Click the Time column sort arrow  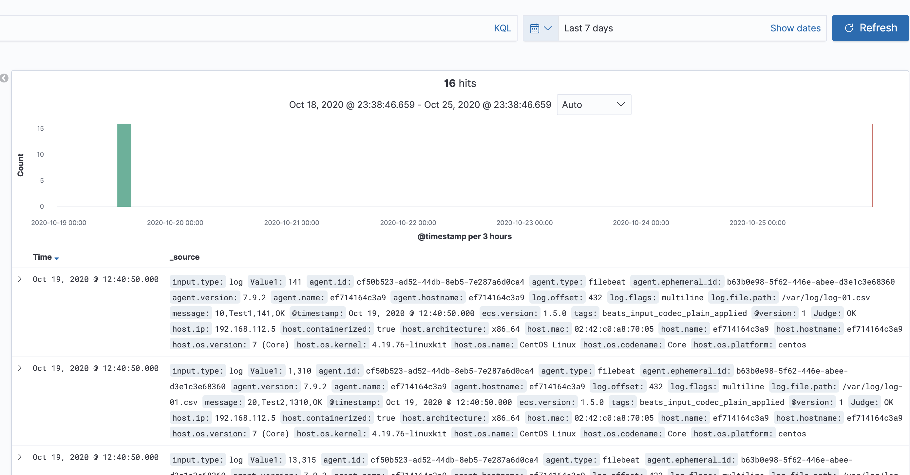(57, 258)
